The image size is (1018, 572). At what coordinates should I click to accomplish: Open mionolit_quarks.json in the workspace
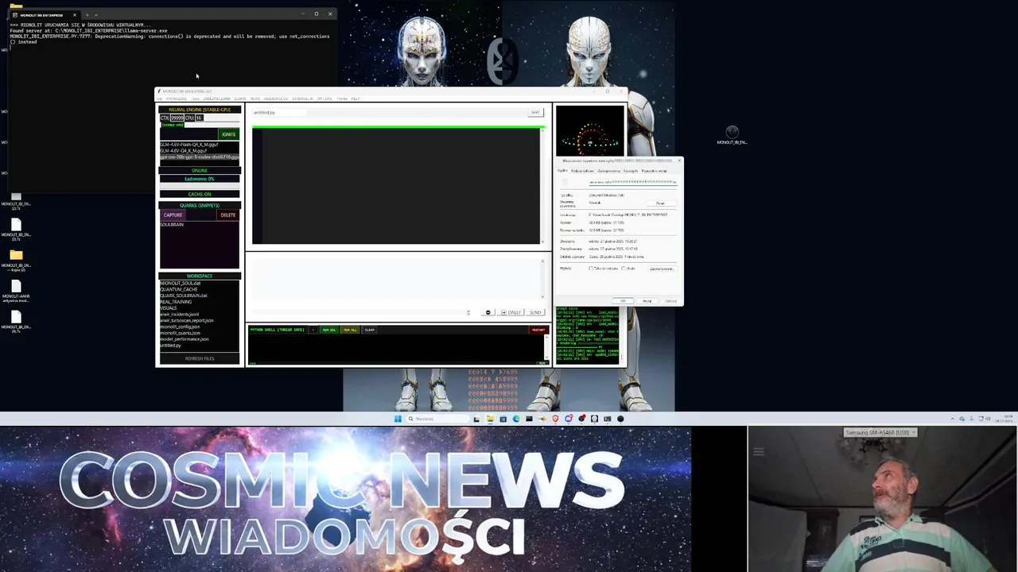click(x=181, y=333)
